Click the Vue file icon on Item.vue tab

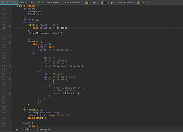[x=21, y=2]
